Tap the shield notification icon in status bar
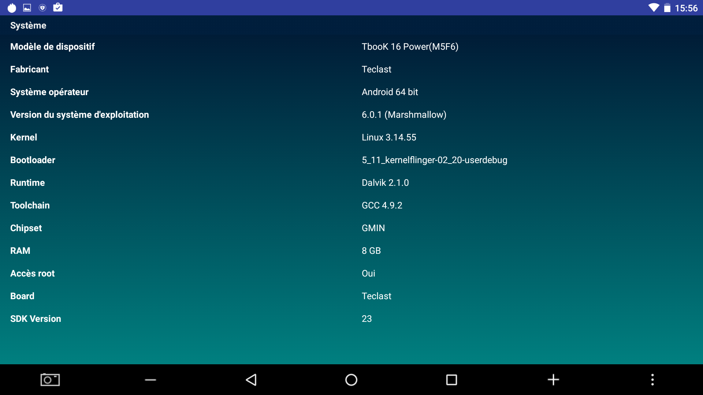 42,8
